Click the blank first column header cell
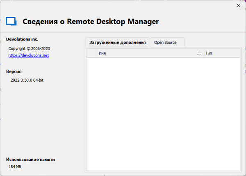Image resolution: width=246 pixels, height=176 pixels. [91, 53]
